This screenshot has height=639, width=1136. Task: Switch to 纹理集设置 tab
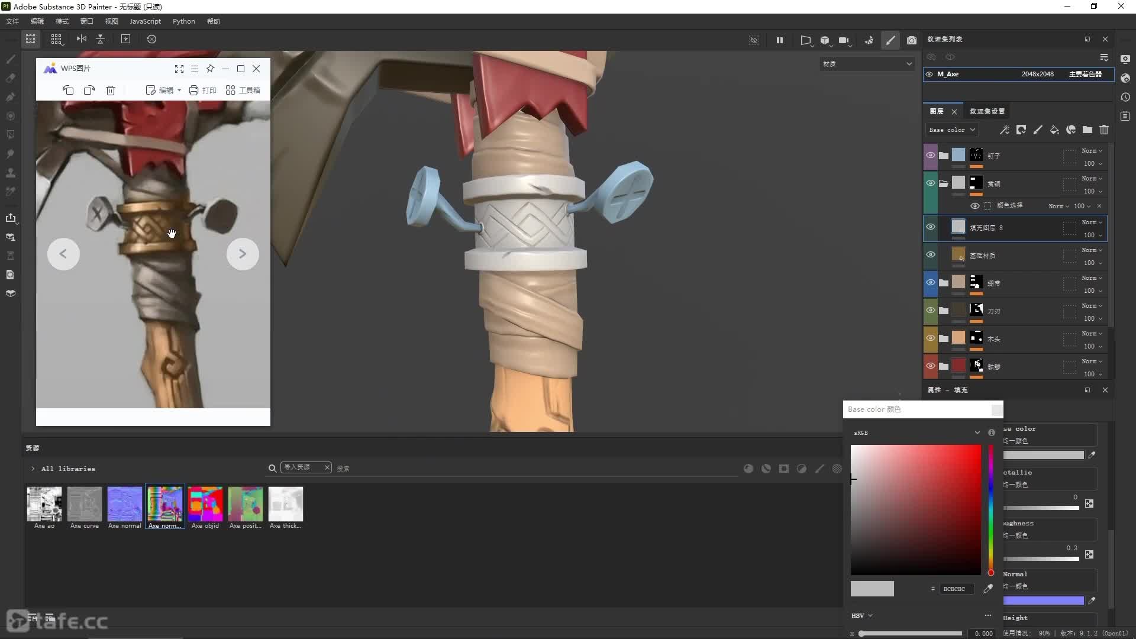987,111
